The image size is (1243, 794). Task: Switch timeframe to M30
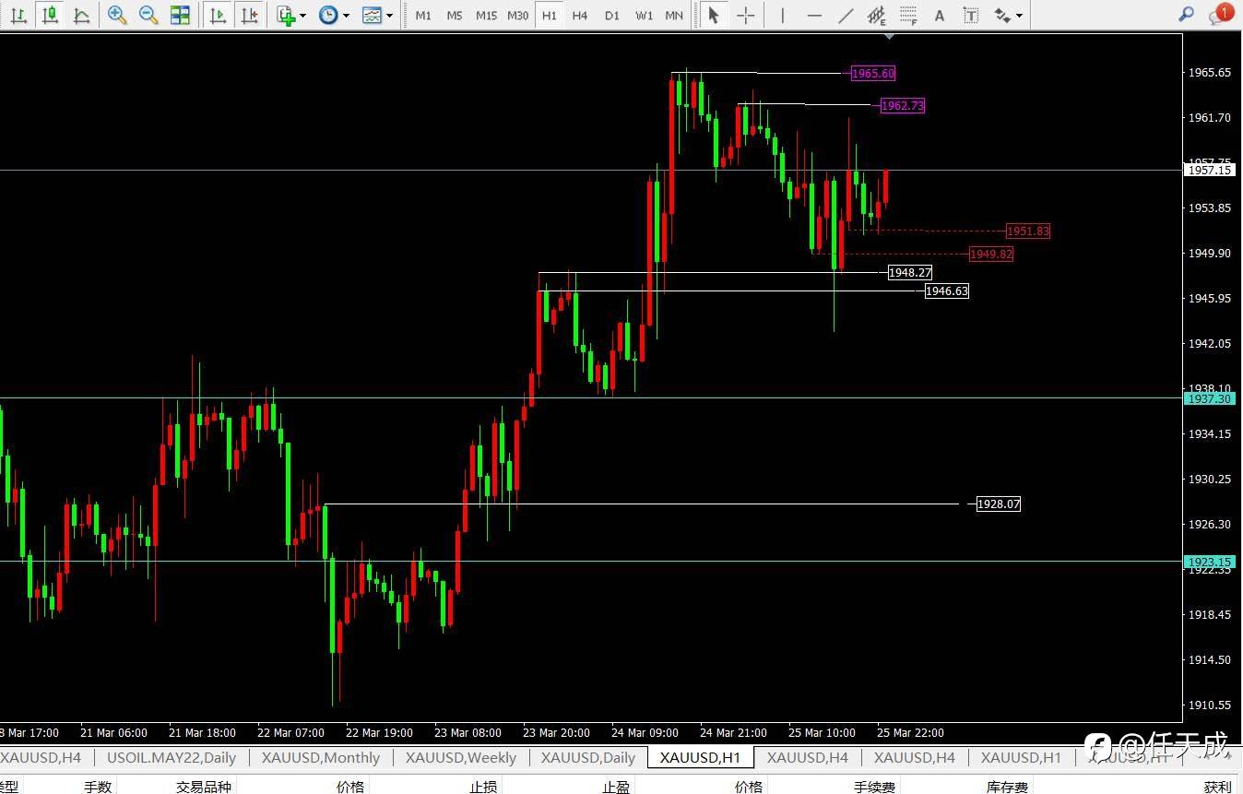518,16
